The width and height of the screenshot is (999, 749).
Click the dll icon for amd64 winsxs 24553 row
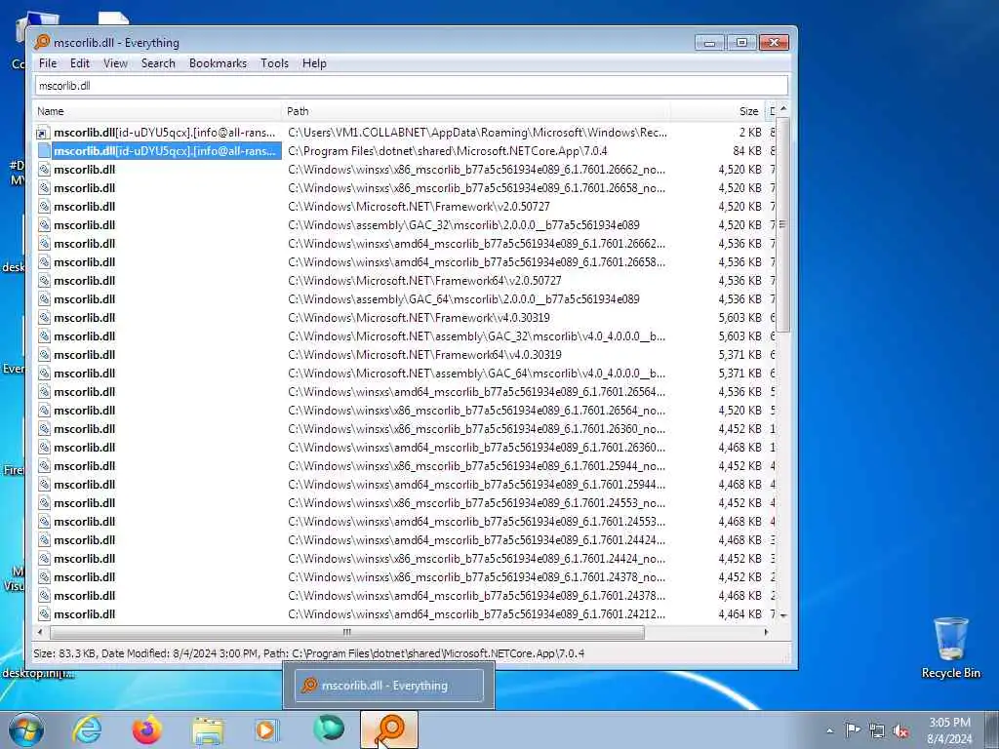(x=43, y=521)
